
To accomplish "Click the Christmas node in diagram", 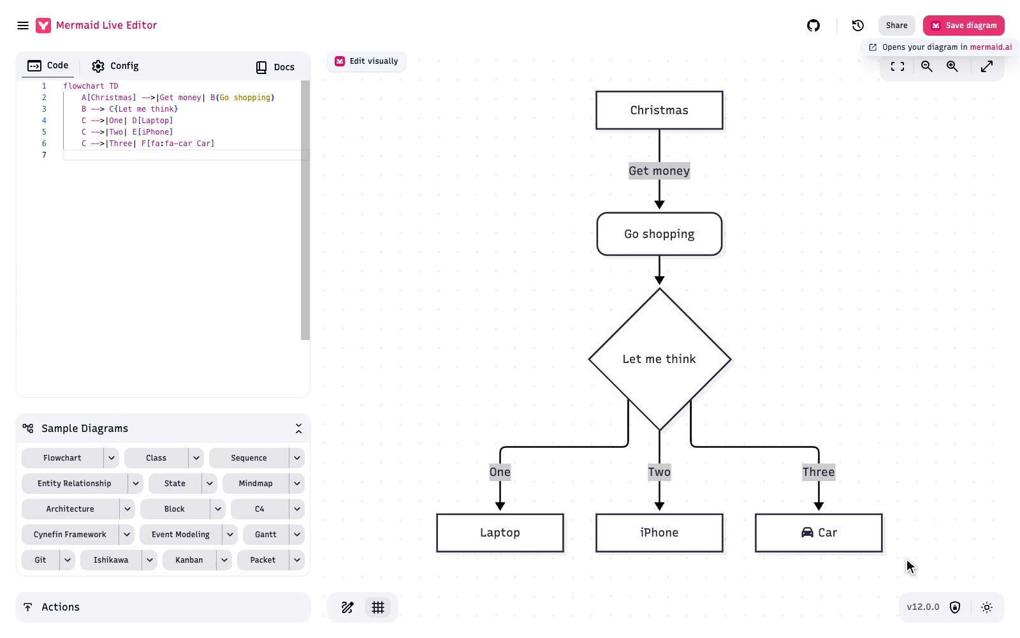I will 659,110.
